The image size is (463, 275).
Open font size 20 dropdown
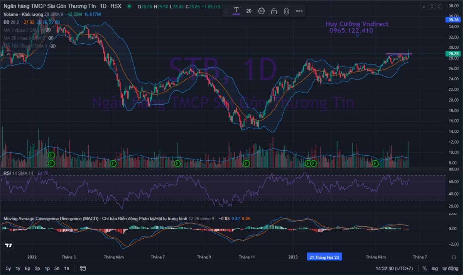click(x=249, y=11)
